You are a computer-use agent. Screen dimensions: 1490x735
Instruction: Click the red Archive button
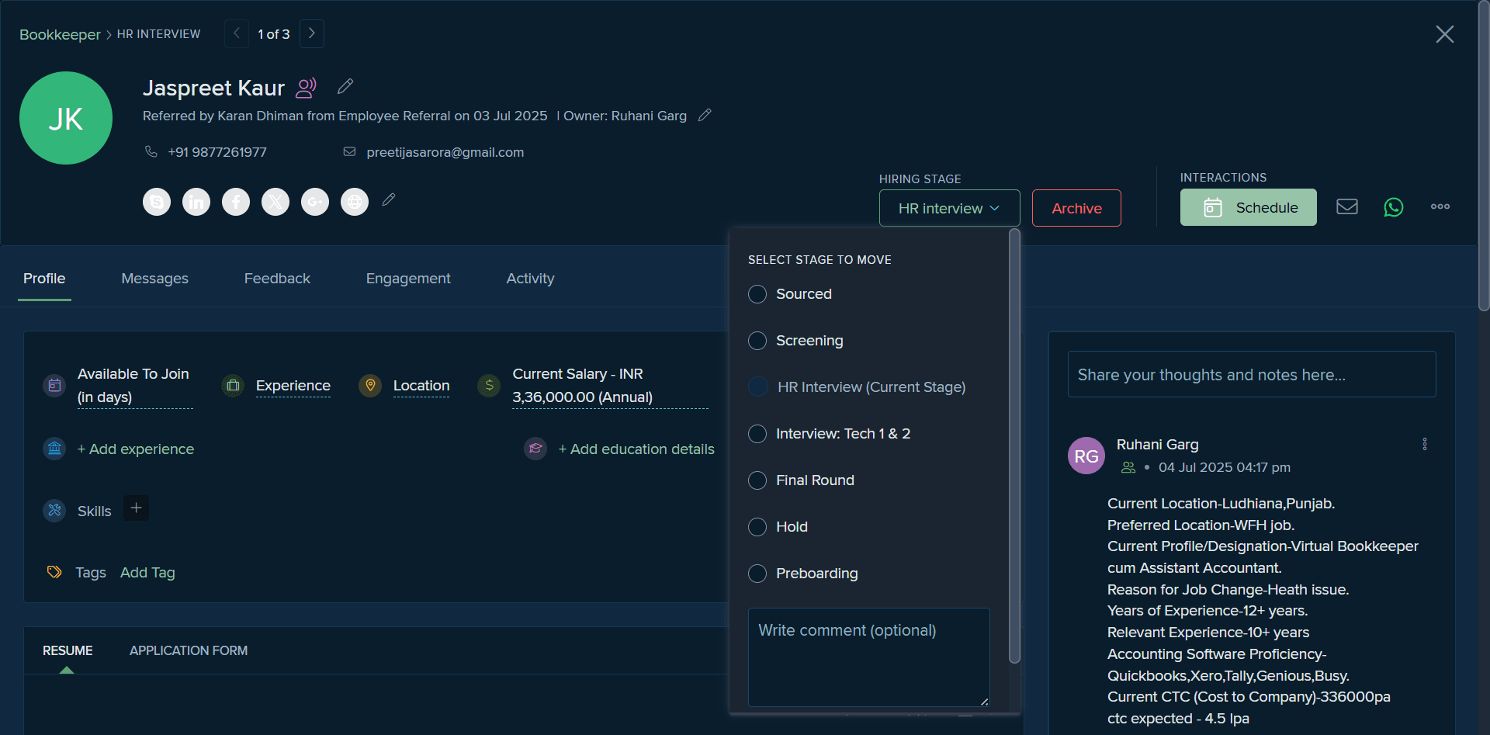[x=1076, y=208]
